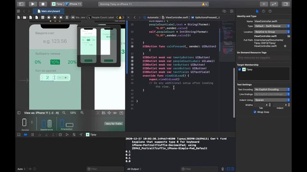Toggle the navigator sidebar button at top left
Viewport: 307px width, 172px height.
[21, 4]
